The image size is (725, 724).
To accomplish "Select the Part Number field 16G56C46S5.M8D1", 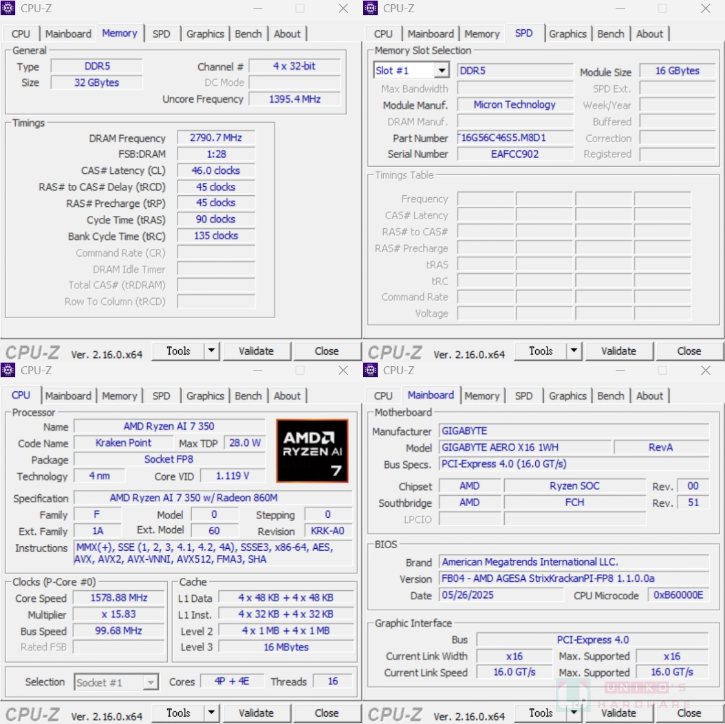I will click(x=515, y=138).
